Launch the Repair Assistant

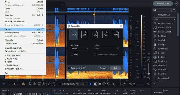[x=163, y=4]
